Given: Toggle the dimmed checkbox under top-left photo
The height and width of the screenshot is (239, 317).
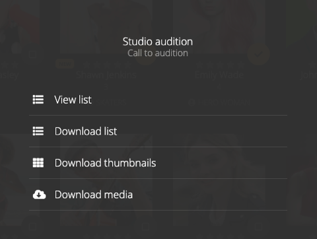Looking at the screenshot, I should pos(32,54).
